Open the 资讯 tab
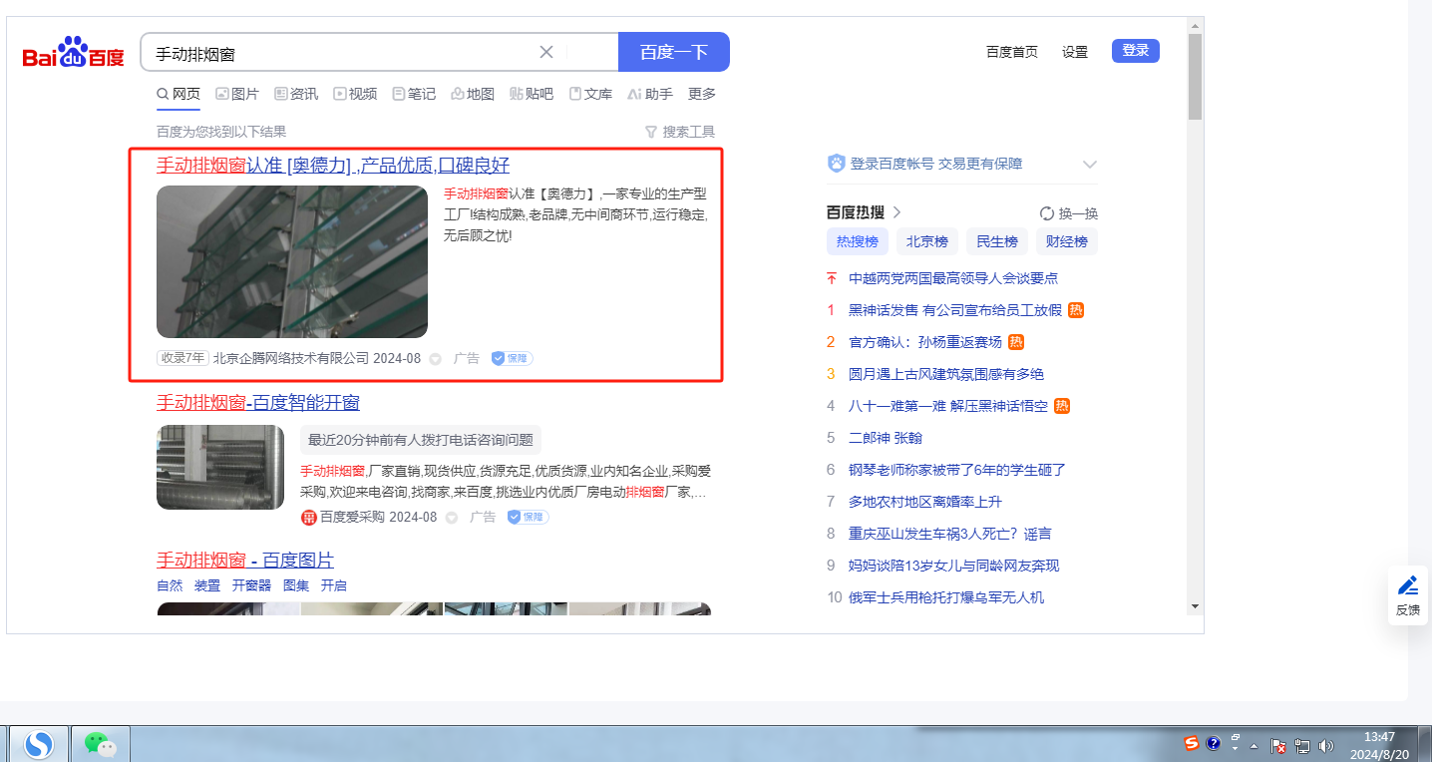Image resolution: width=1432 pixels, height=762 pixels. pos(296,94)
